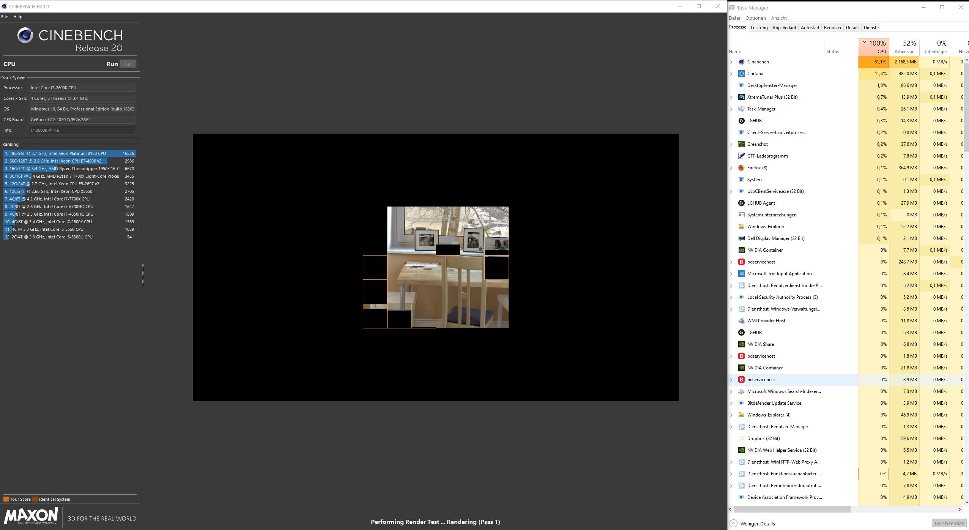The image size is (969, 530).
Task: Switch to the Leistung tab
Action: click(x=759, y=28)
